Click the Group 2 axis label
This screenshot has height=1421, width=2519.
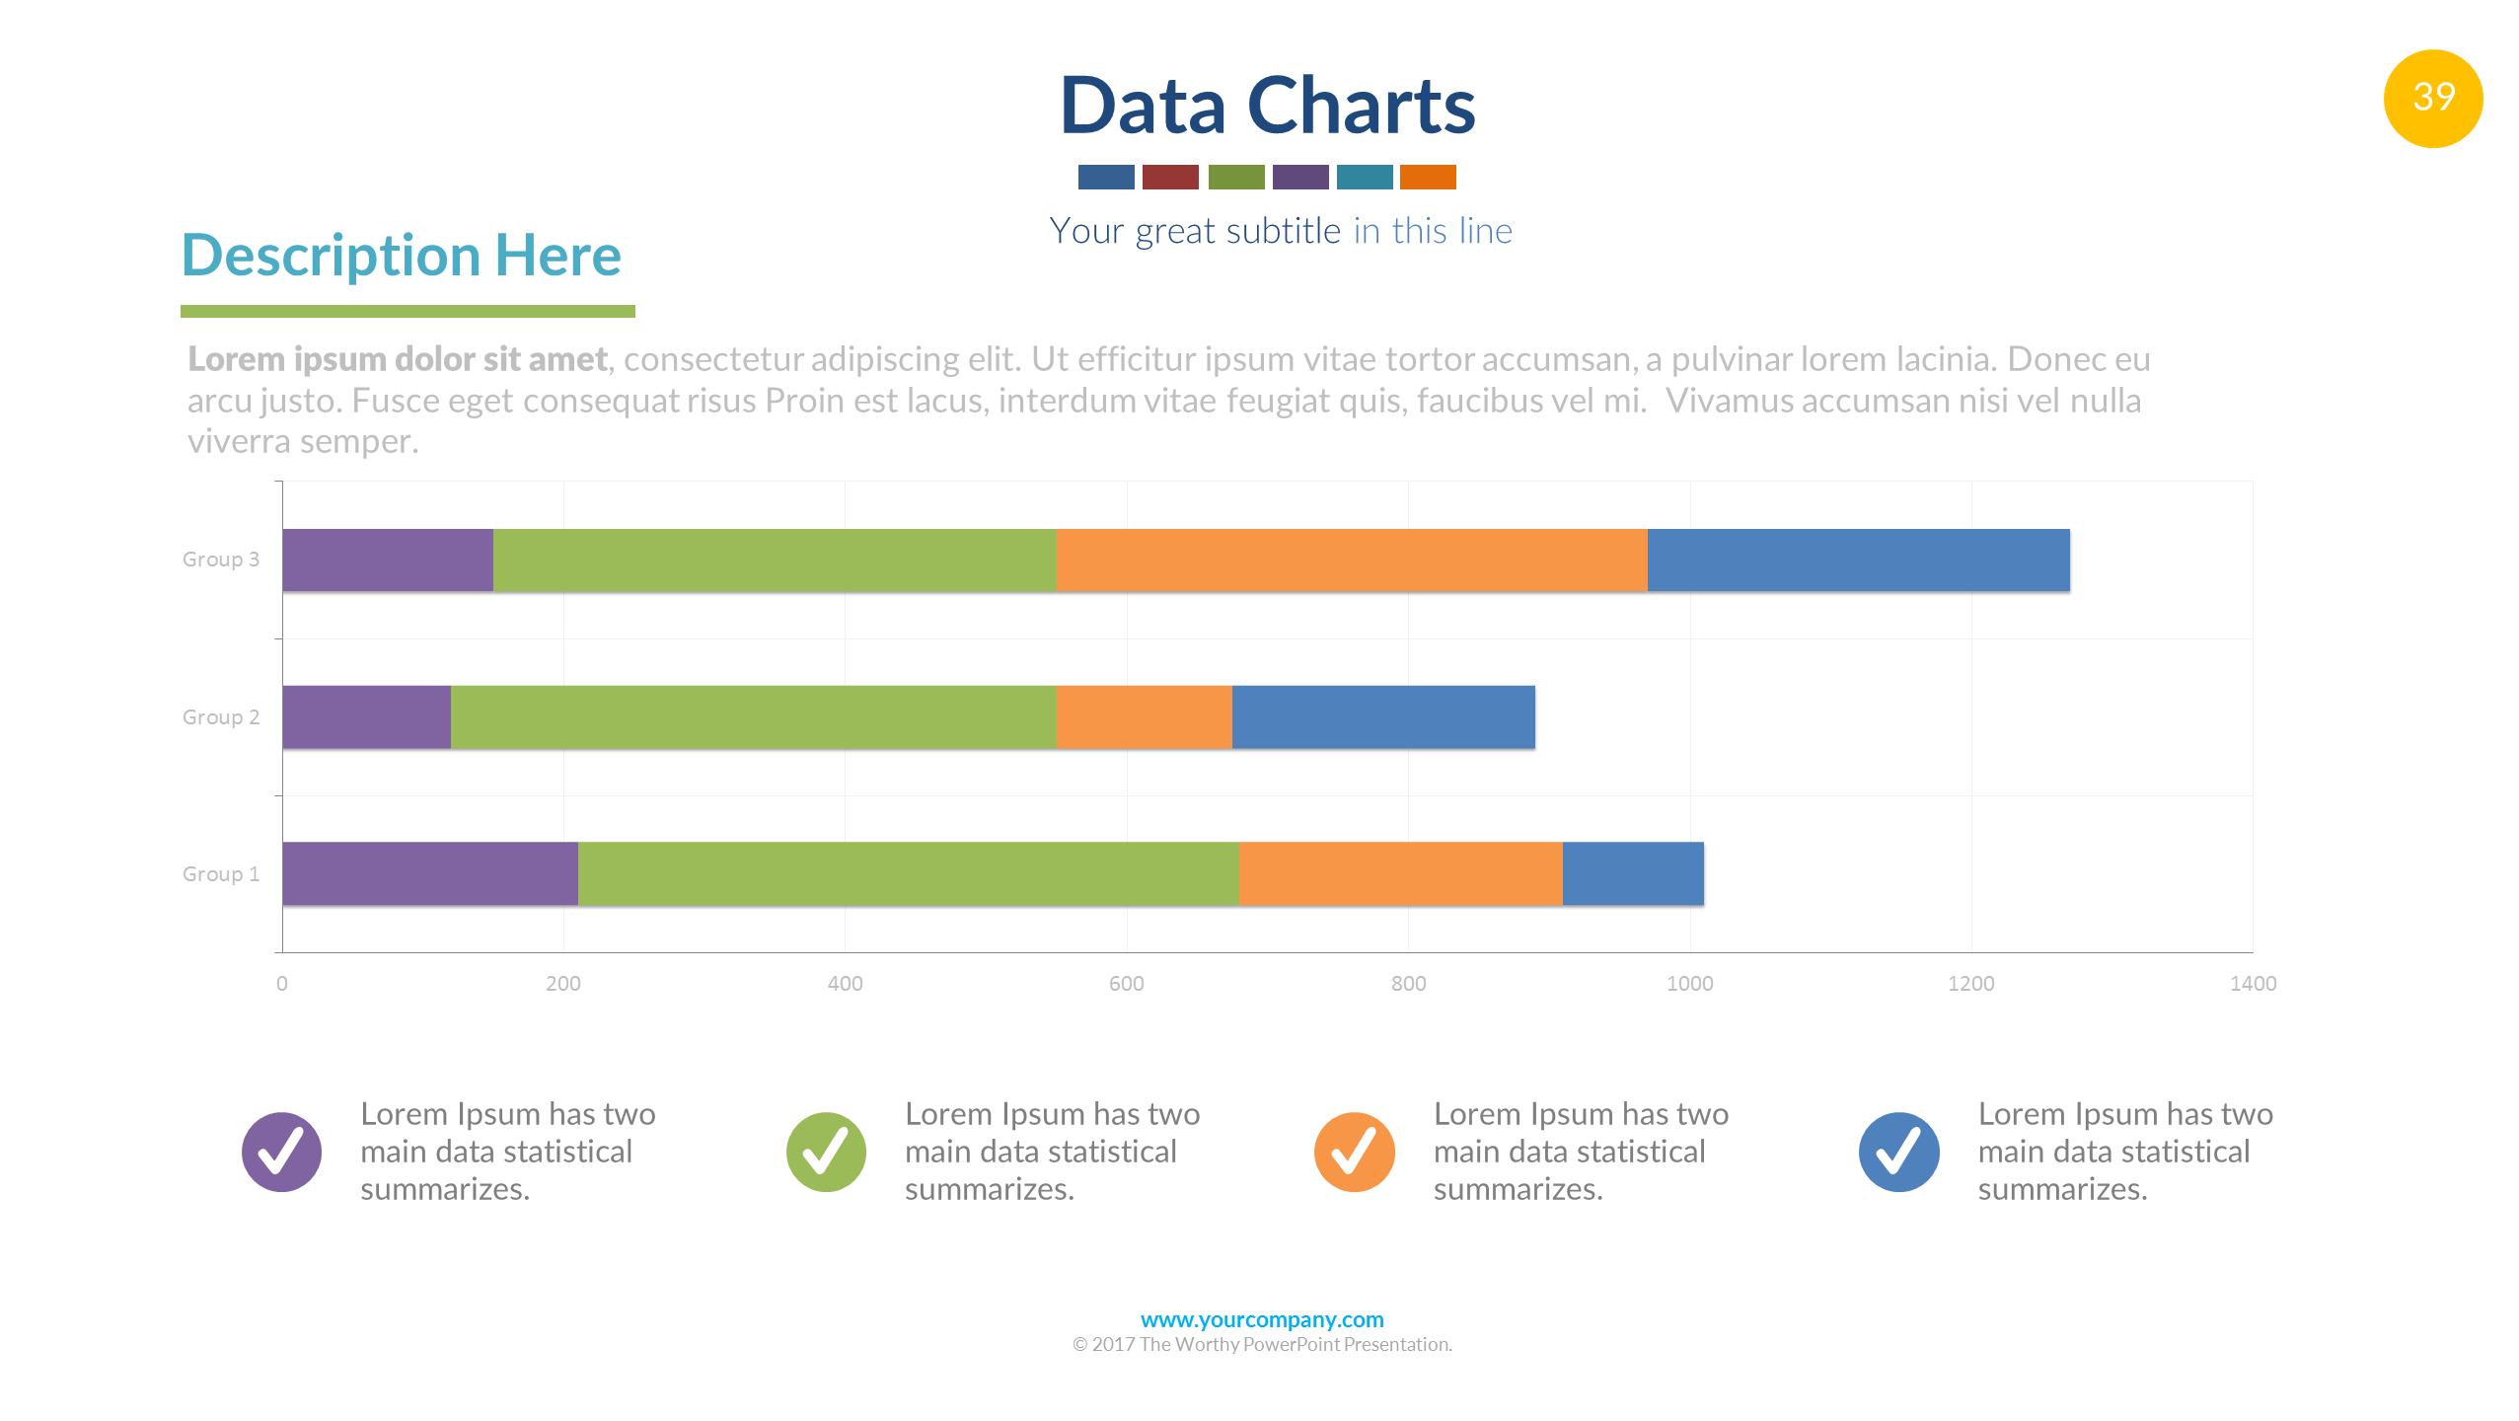(x=221, y=717)
